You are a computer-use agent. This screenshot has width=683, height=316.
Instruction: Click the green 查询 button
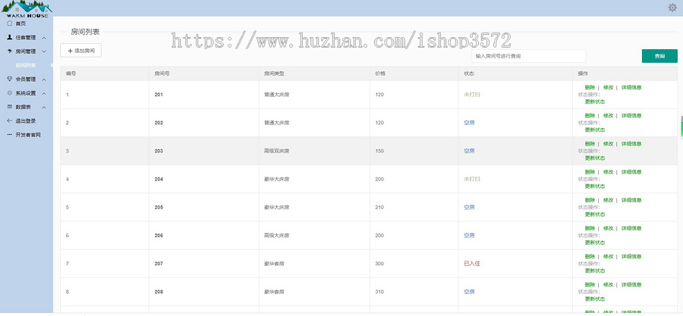tap(659, 56)
